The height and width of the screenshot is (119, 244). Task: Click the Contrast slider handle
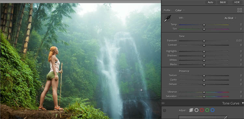coord(204,46)
